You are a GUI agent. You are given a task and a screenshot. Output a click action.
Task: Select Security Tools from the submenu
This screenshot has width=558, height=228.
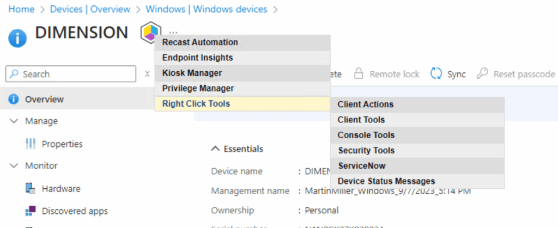point(366,150)
